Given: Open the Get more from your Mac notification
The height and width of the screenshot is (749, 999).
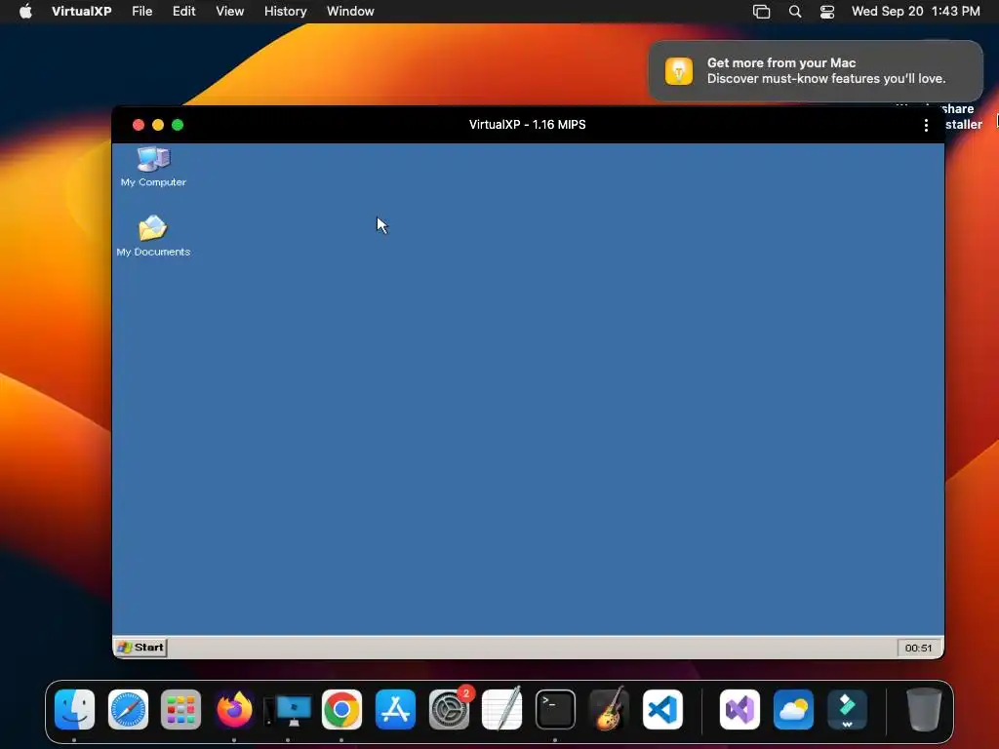Looking at the screenshot, I should coord(816,70).
